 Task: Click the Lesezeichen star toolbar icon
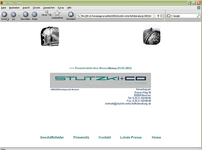point(57,13)
